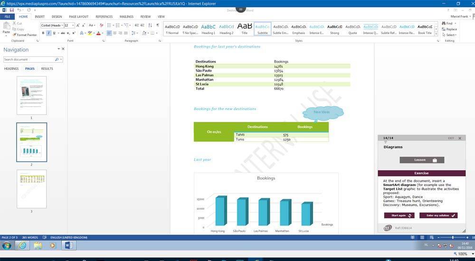Click the Show/Hide paragraph marks icon

[157, 25]
